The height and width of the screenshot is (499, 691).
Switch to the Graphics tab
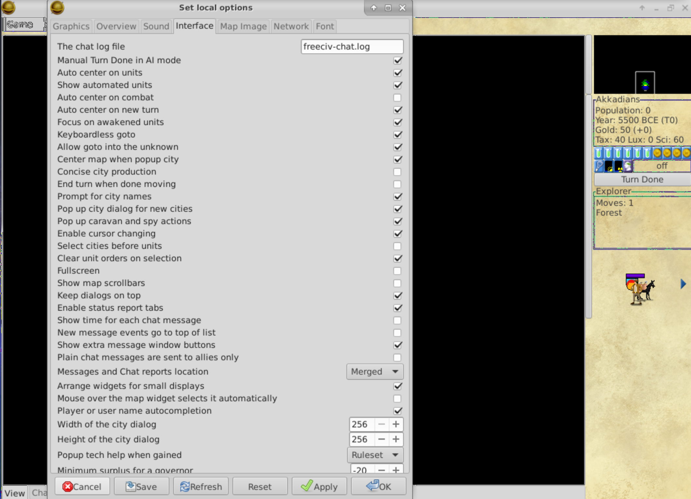click(x=71, y=26)
